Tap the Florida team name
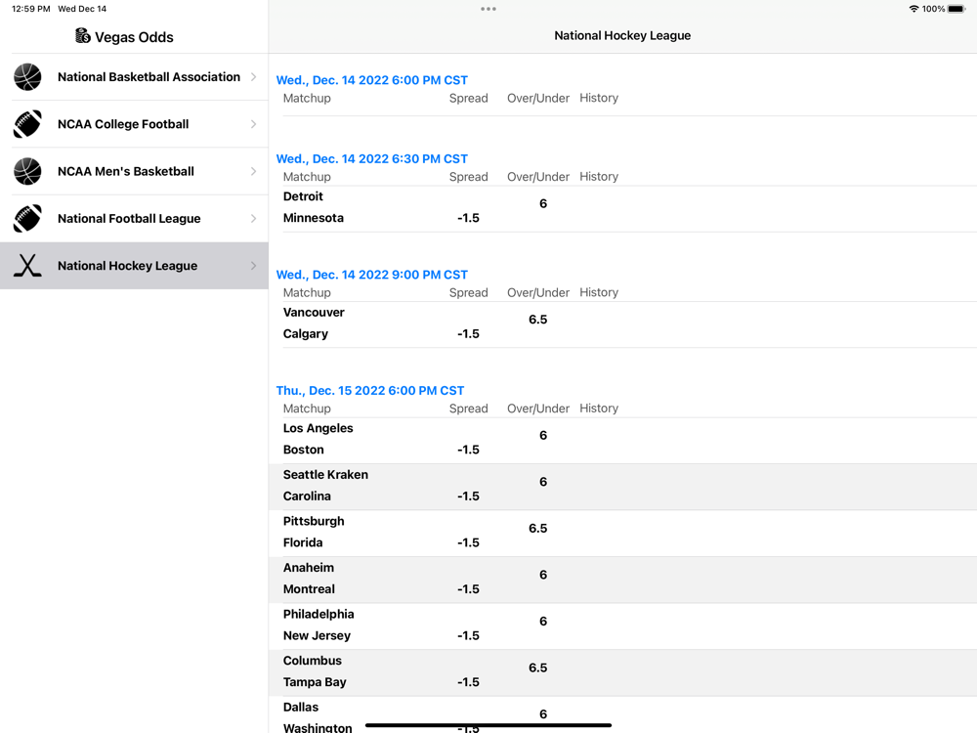The image size is (977, 733). [x=303, y=542]
